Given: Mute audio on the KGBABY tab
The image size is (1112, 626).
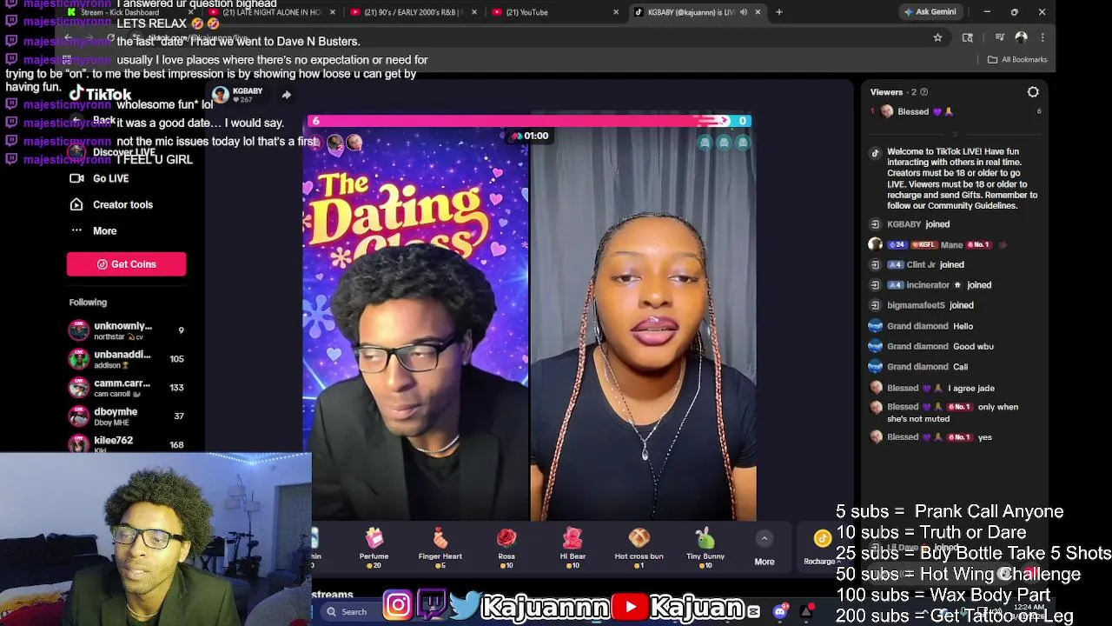Looking at the screenshot, I should click(743, 12).
